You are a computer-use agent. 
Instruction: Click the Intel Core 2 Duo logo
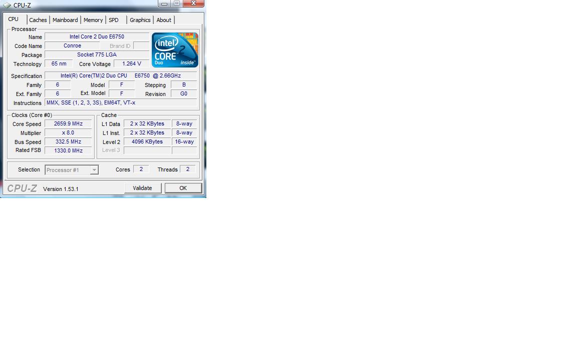click(x=175, y=50)
